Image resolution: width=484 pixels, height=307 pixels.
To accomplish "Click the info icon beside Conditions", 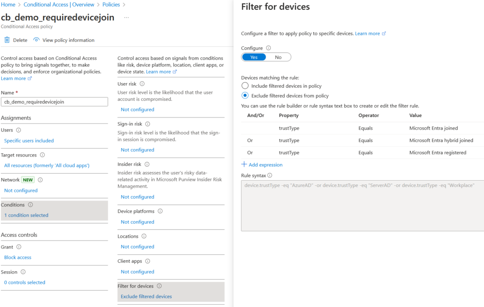I will (30, 206).
